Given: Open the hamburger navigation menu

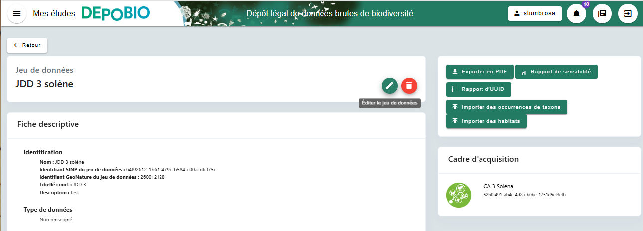Looking at the screenshot, I should coord(17,13).
